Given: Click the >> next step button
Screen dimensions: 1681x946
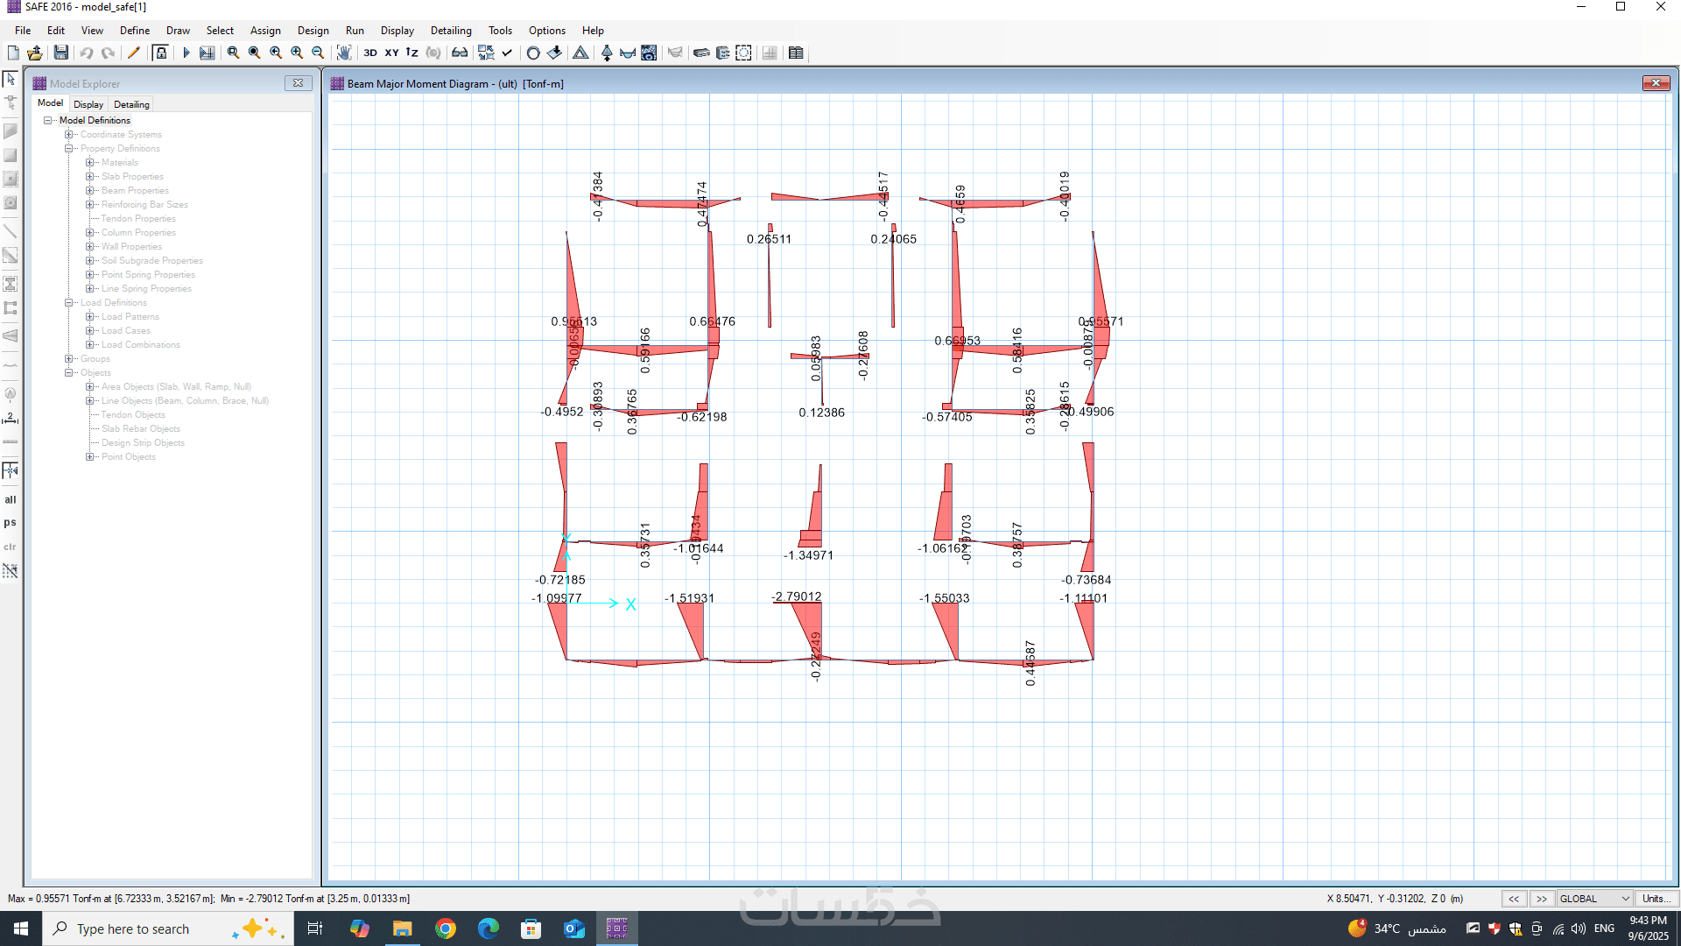Looking at the screenshot, I should click(1541, 899).
